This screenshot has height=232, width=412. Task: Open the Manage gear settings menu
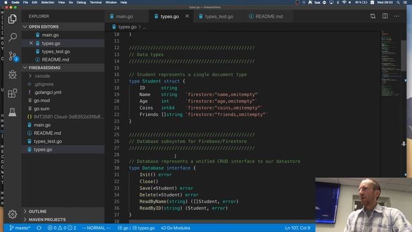tap(12, 214)
